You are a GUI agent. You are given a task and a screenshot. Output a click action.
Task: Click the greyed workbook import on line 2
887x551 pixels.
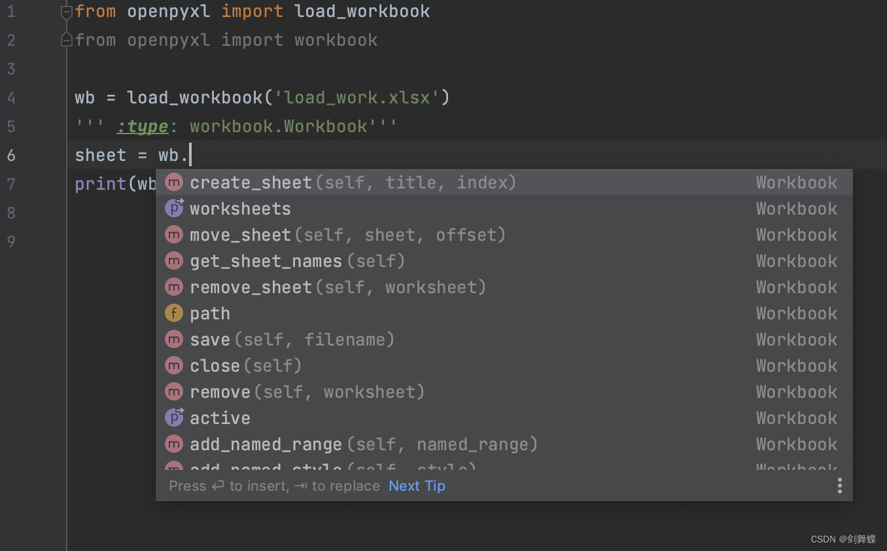click(x=336, y=40)
